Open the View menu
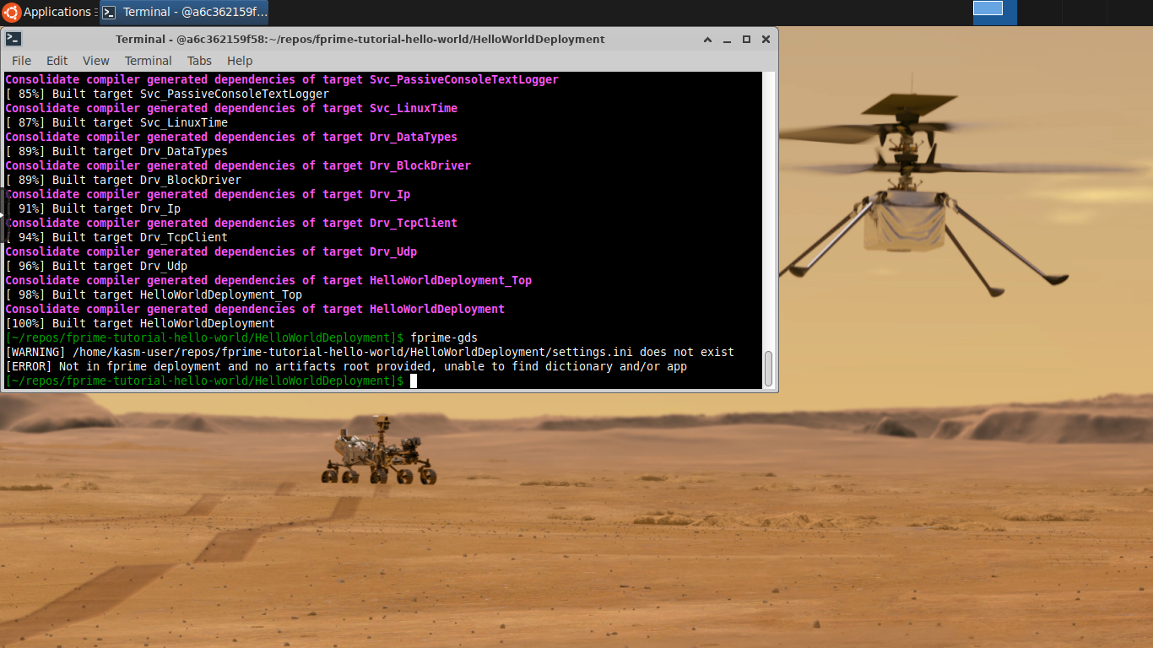The image size is (1153, 648). pos(95,60)
